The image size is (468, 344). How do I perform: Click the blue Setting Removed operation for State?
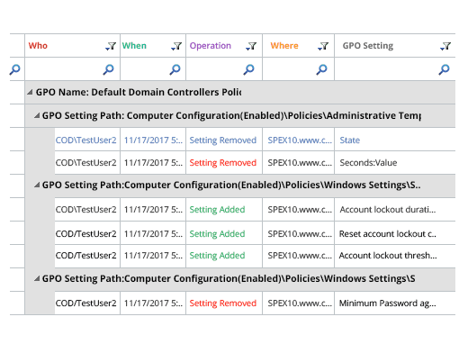pyautogui.click(x=223, y=140)
